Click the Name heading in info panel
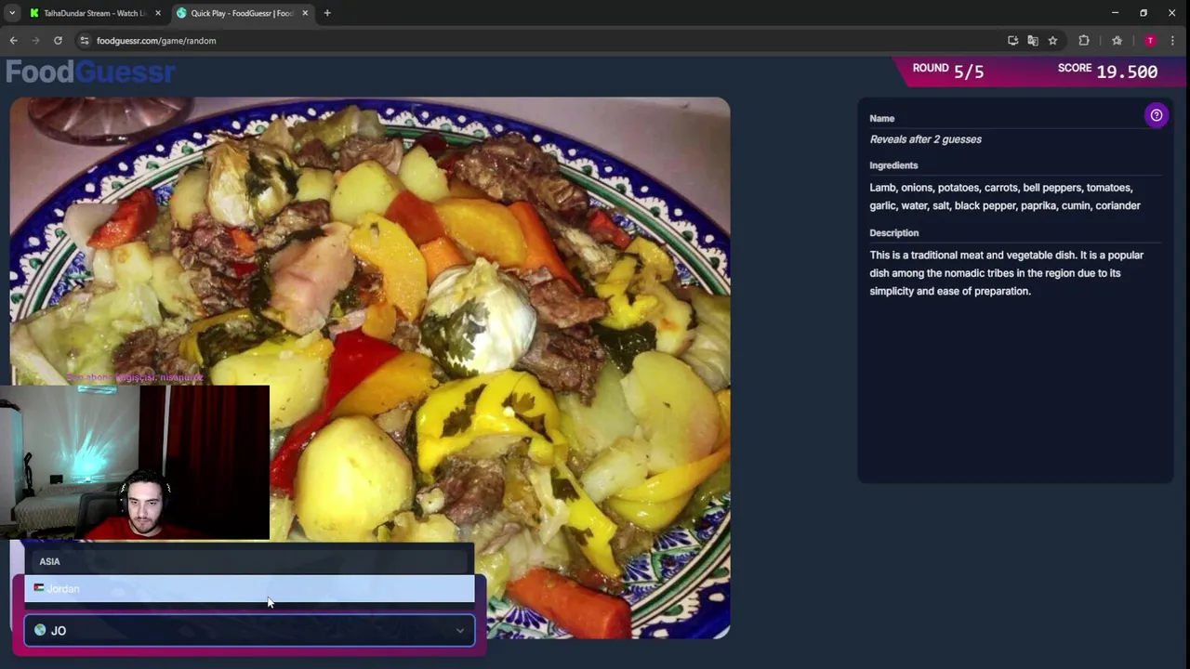Screen dimensions: 1190x669 click(x=881, y=119)
